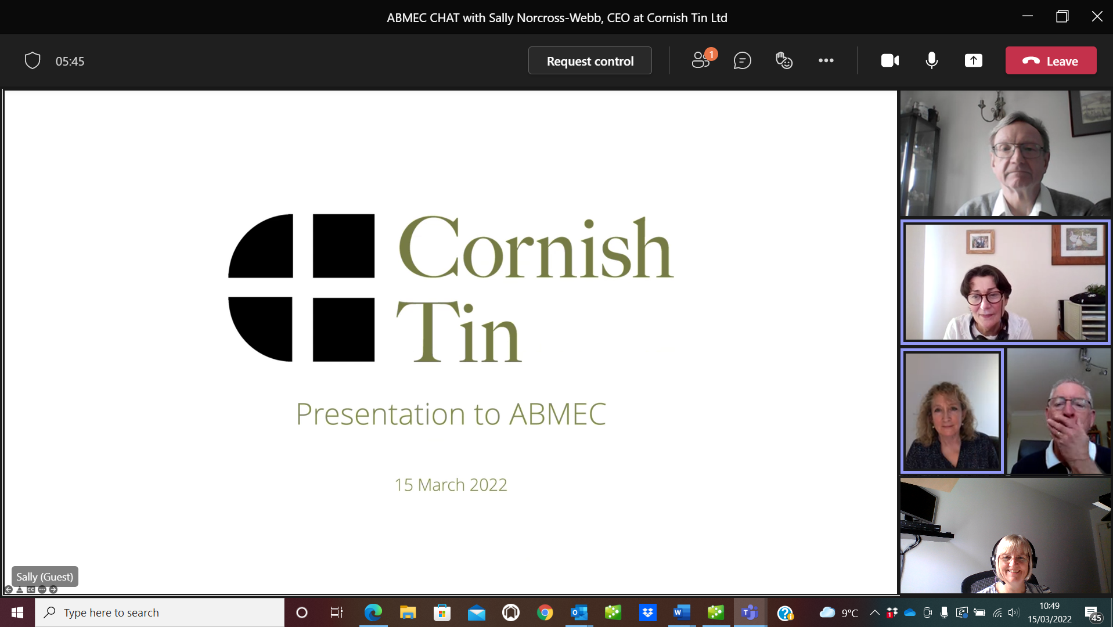
Task: Select video of man covering his mouth
Action: point(1059,411)
